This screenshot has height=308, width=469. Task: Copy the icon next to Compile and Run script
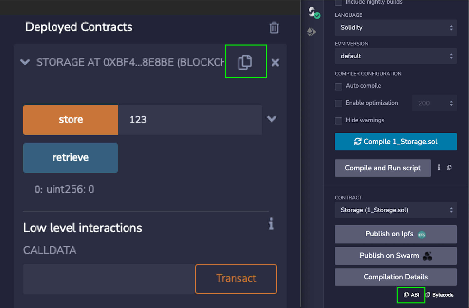click(x=449, y=167)
